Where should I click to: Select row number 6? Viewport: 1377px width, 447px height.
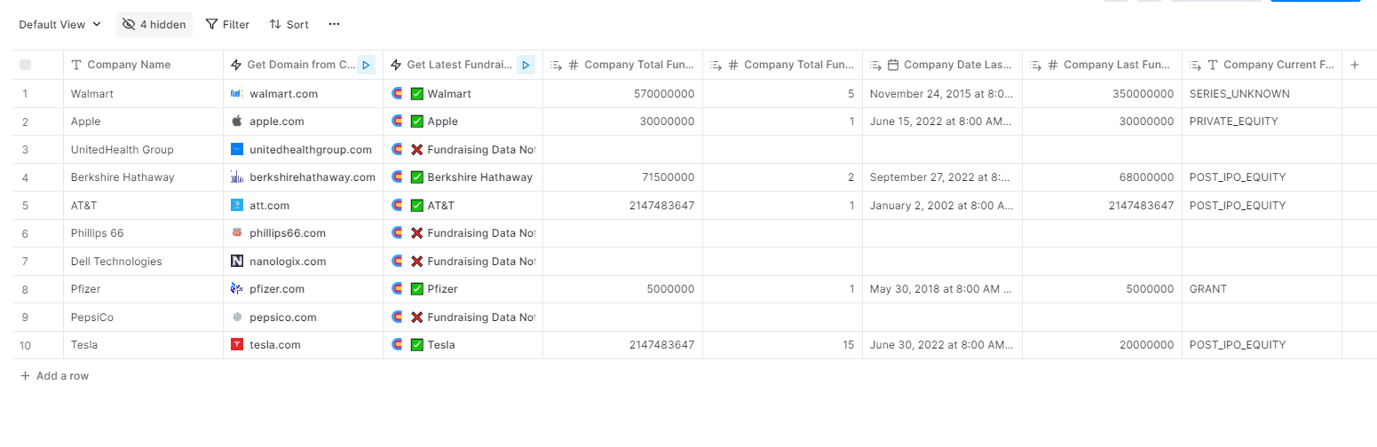25,233
